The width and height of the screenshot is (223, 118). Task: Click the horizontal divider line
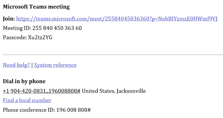point(113,55)
